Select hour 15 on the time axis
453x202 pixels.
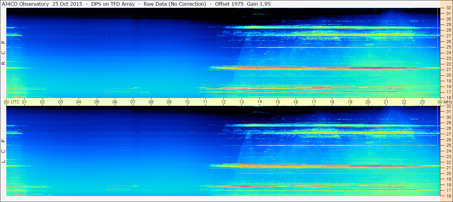click(278, 102)
